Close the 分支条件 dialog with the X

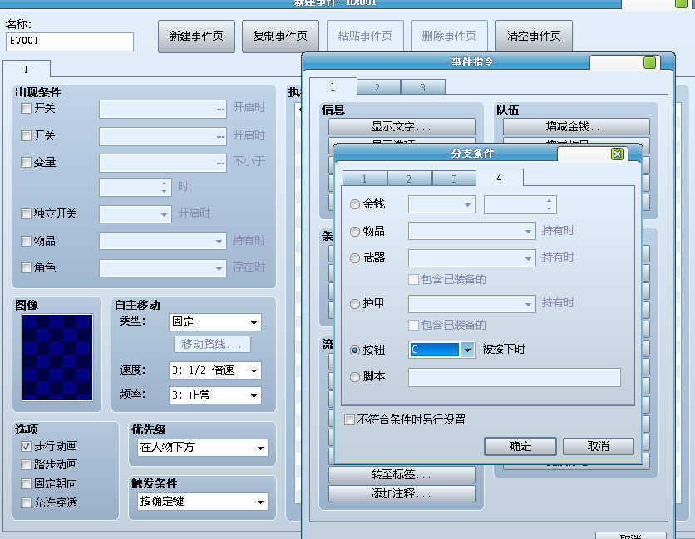pos(617,154)
